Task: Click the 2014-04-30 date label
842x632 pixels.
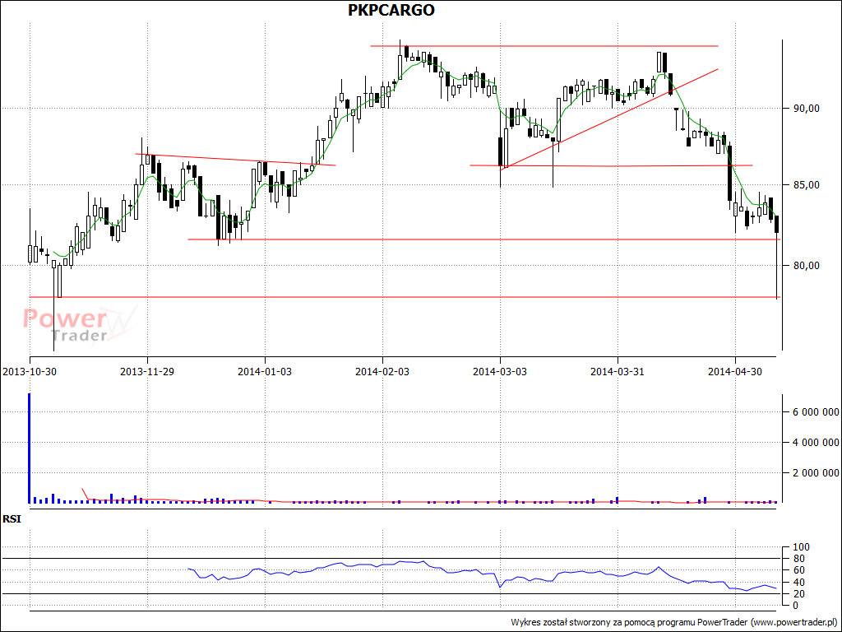Action: 735,371
